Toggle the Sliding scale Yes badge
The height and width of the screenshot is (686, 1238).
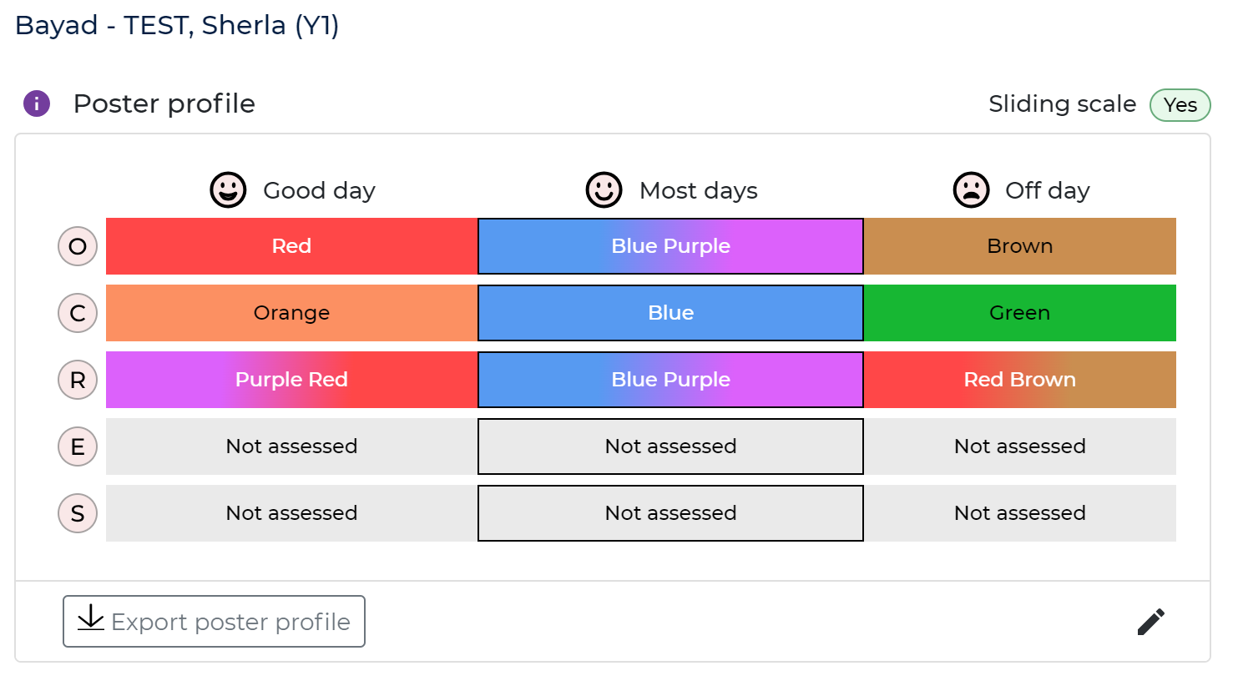point(1180,105)
